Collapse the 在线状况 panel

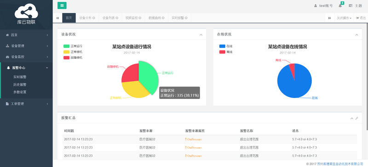coord(356,35)
